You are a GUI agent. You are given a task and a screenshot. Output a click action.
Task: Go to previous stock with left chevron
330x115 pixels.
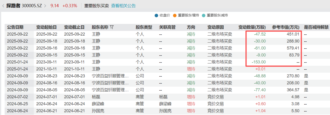pyautogui.click(x=3, y=6)
